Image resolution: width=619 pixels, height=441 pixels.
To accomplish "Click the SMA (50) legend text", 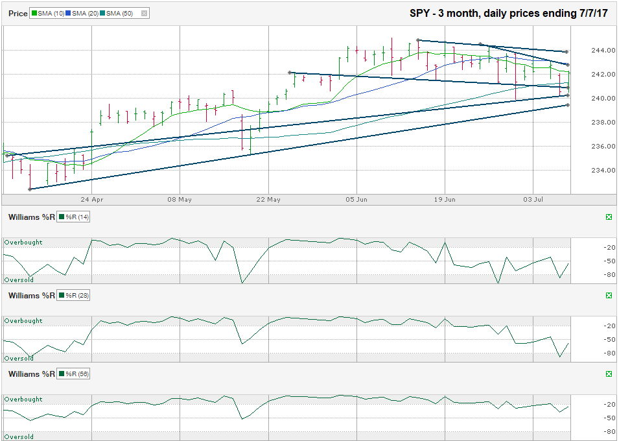I will 119,14.
